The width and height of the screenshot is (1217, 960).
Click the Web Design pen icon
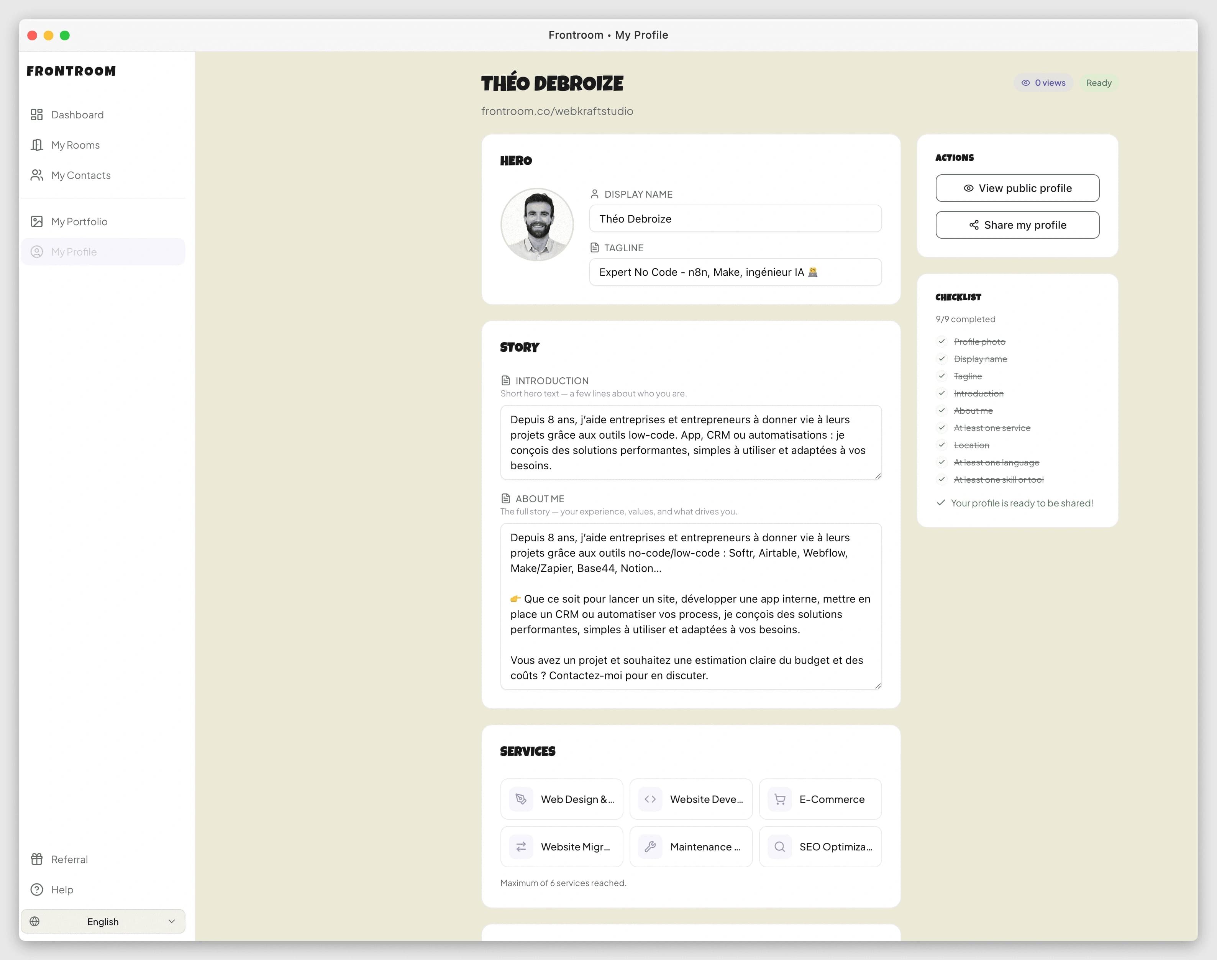pos(521,799)
